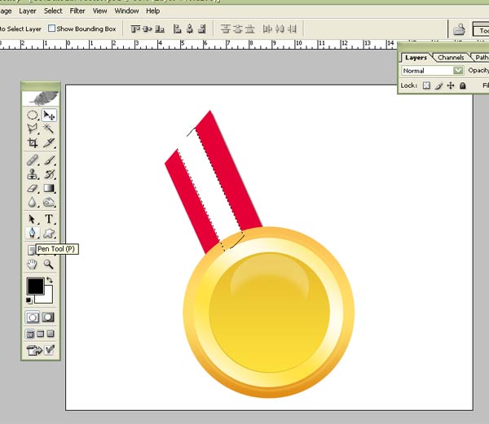489x424 pixels.
Task: Click the Adobe Online feather image
Action: coord(41,98)
